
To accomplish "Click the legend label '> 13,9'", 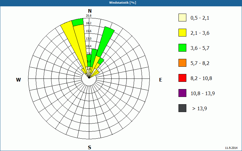I will [200, 109].
